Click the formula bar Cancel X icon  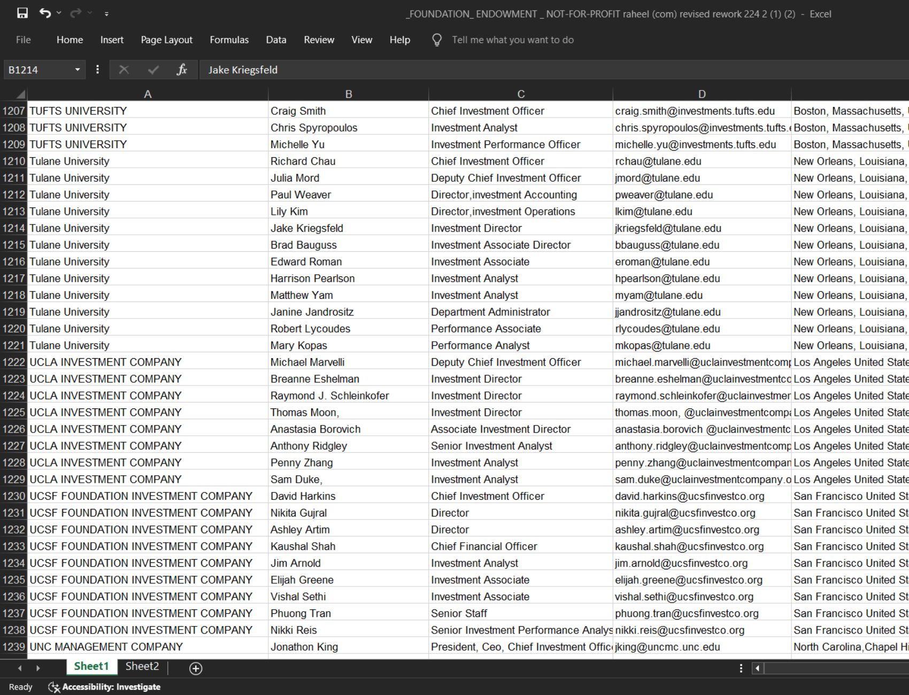pos(124,70)
